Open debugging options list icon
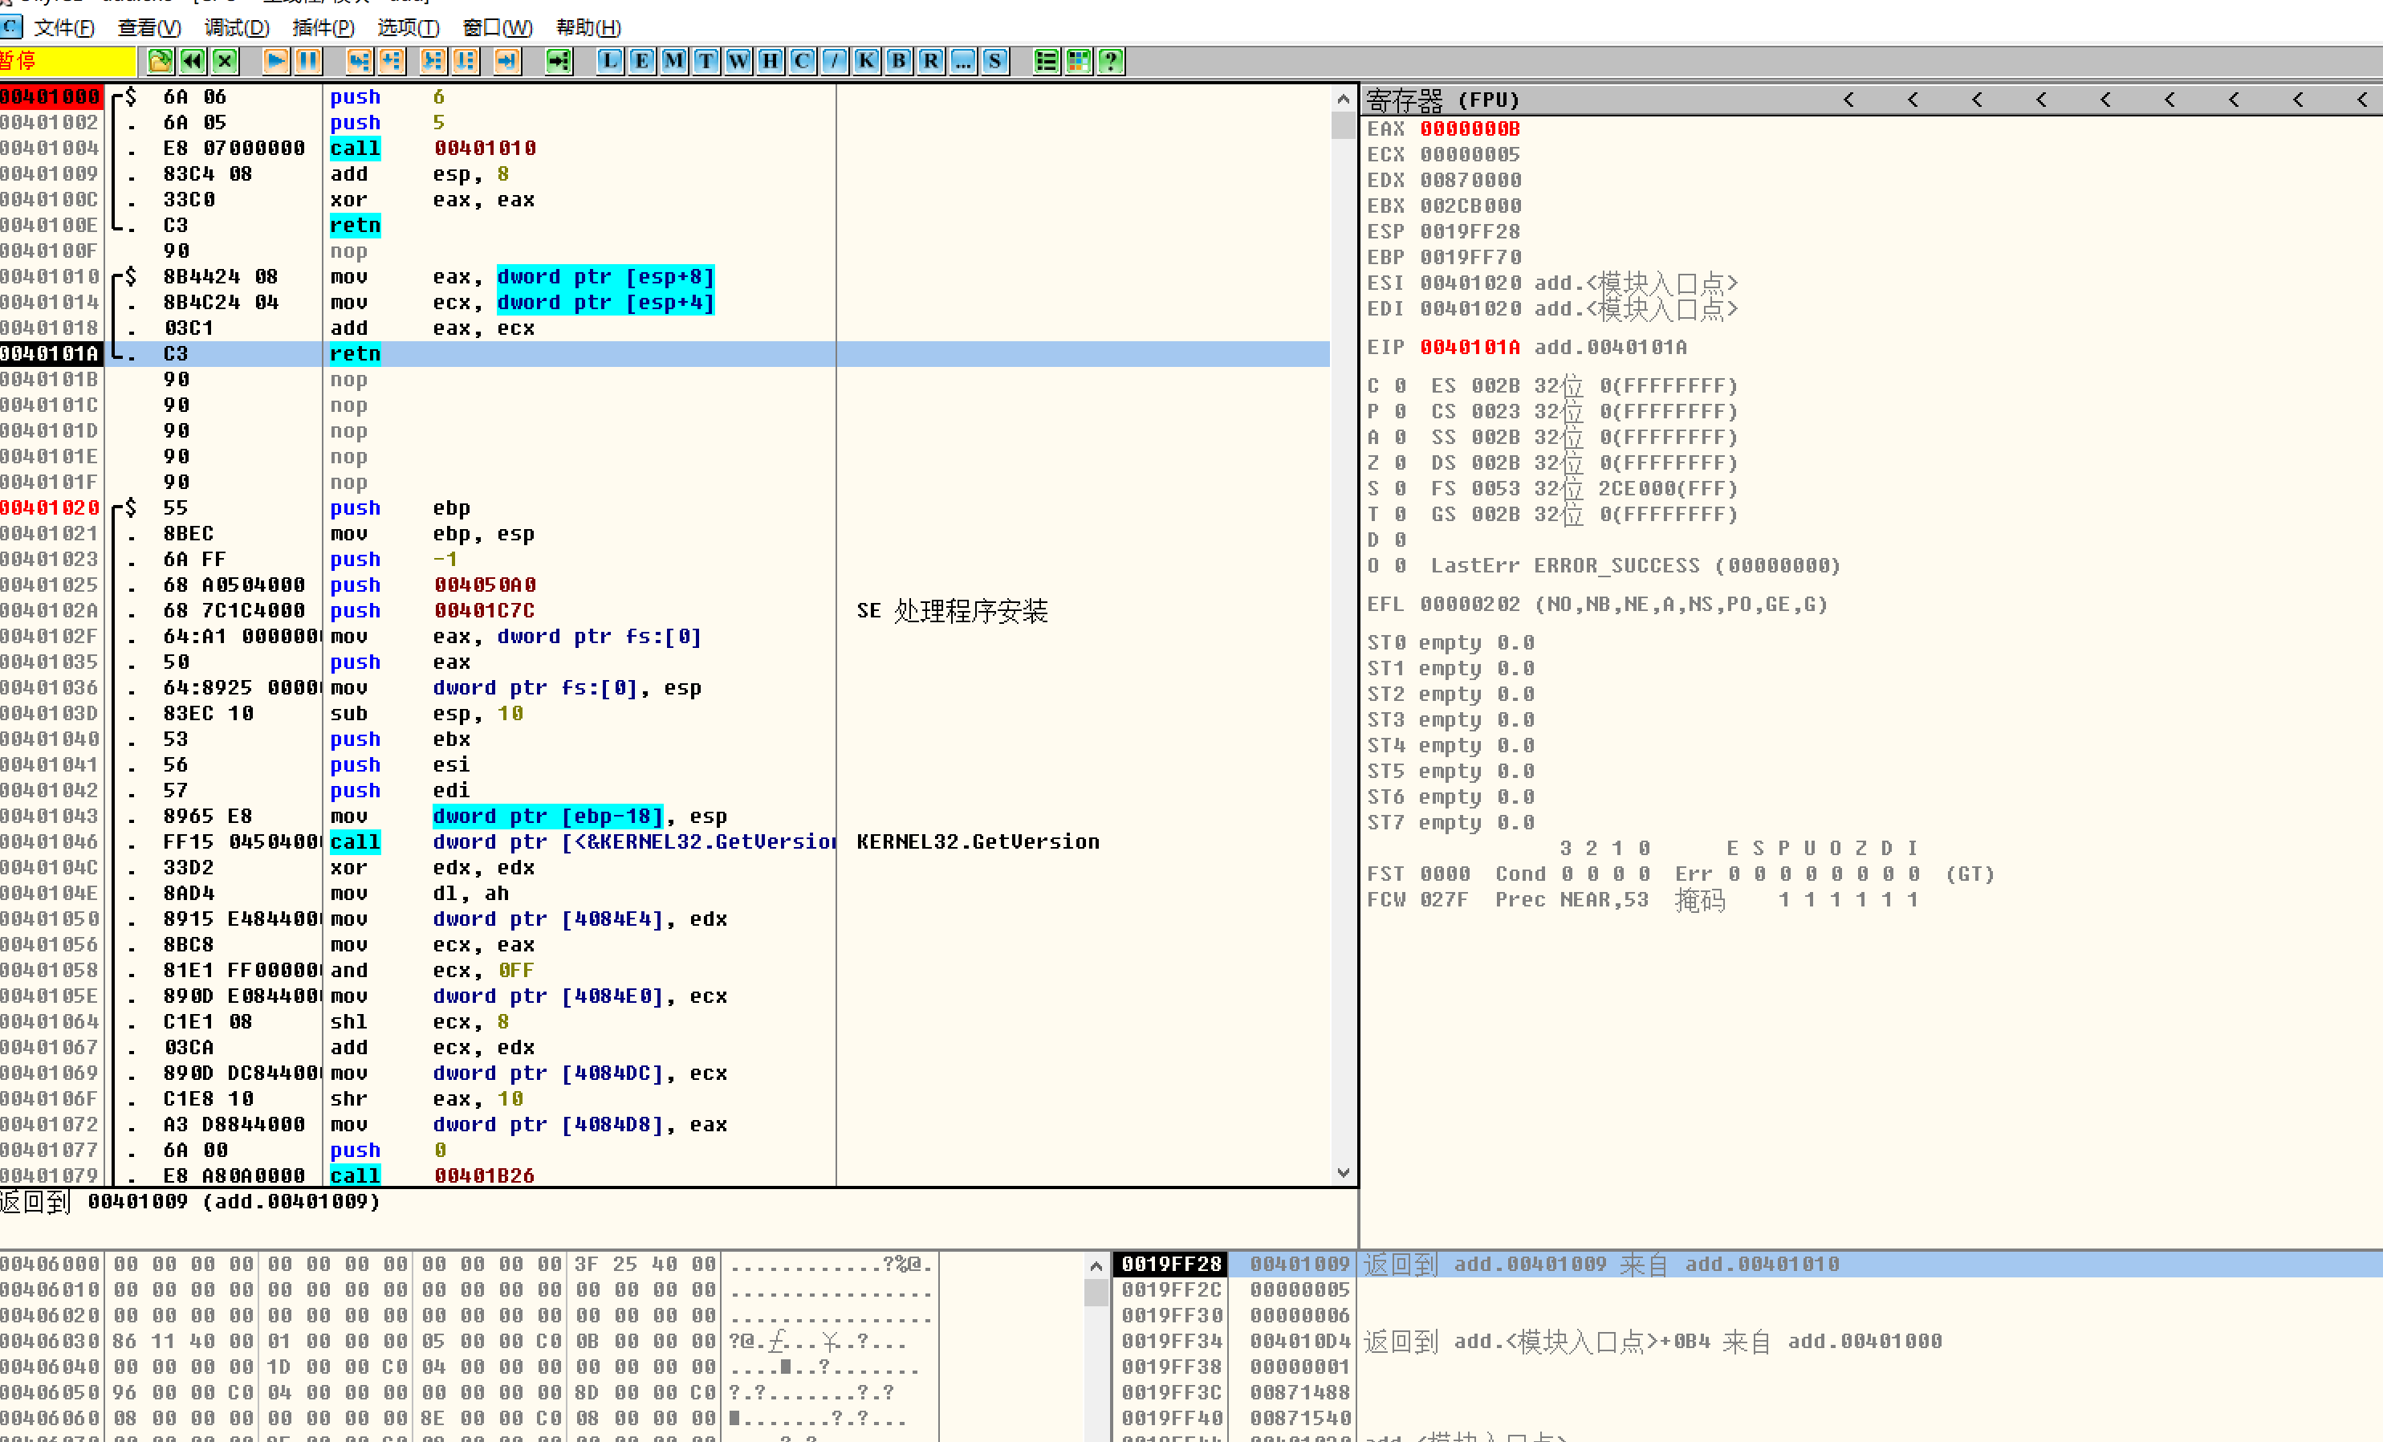Viewport: 2383px width, 1442px height. pyautogui.click(x=1047, y=62)
